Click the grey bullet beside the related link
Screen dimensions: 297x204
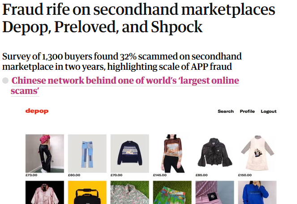point(6,81)
